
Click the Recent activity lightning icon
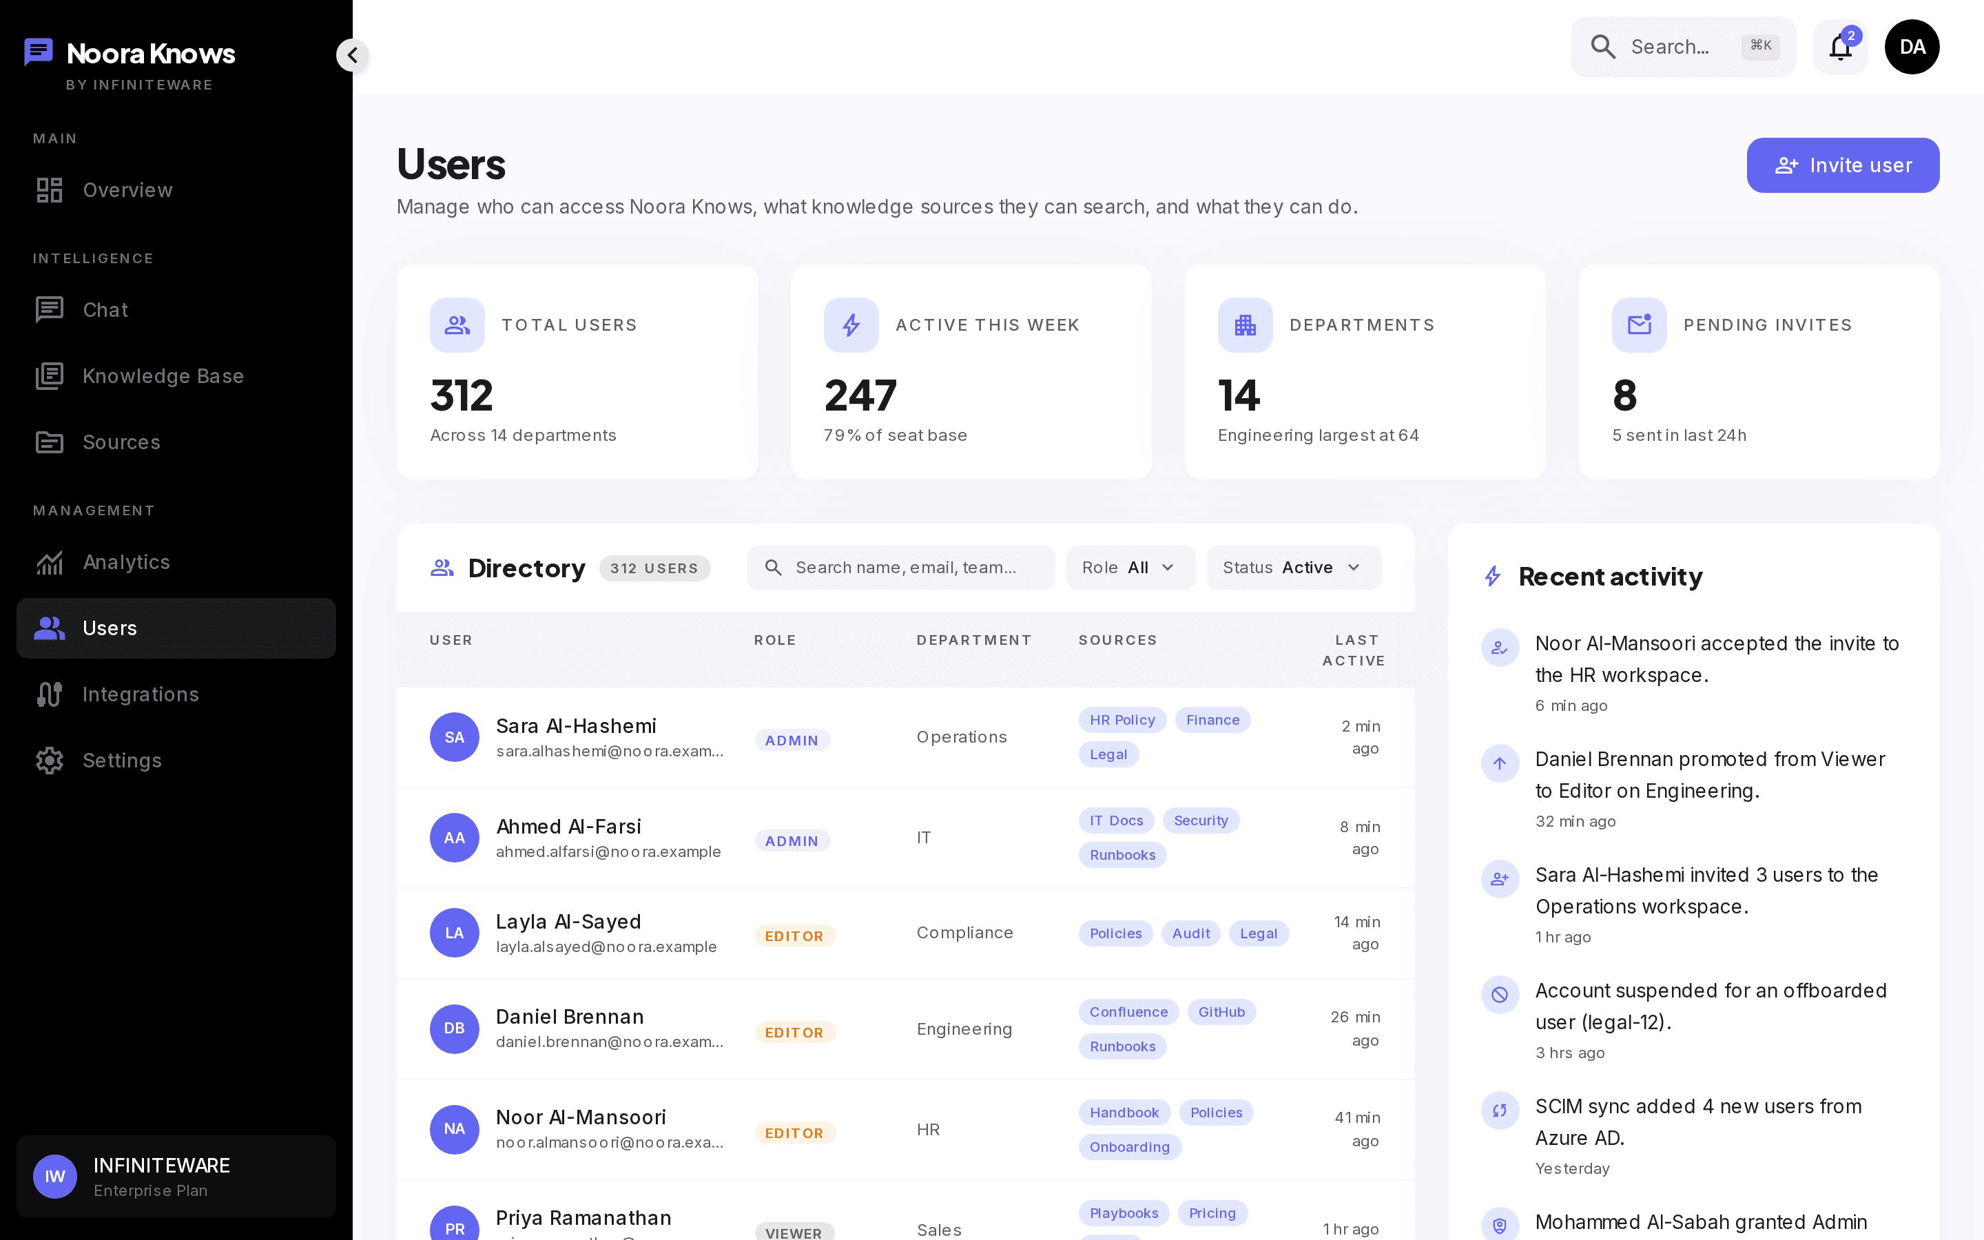pyautogui.click(x=1493, y=577)
